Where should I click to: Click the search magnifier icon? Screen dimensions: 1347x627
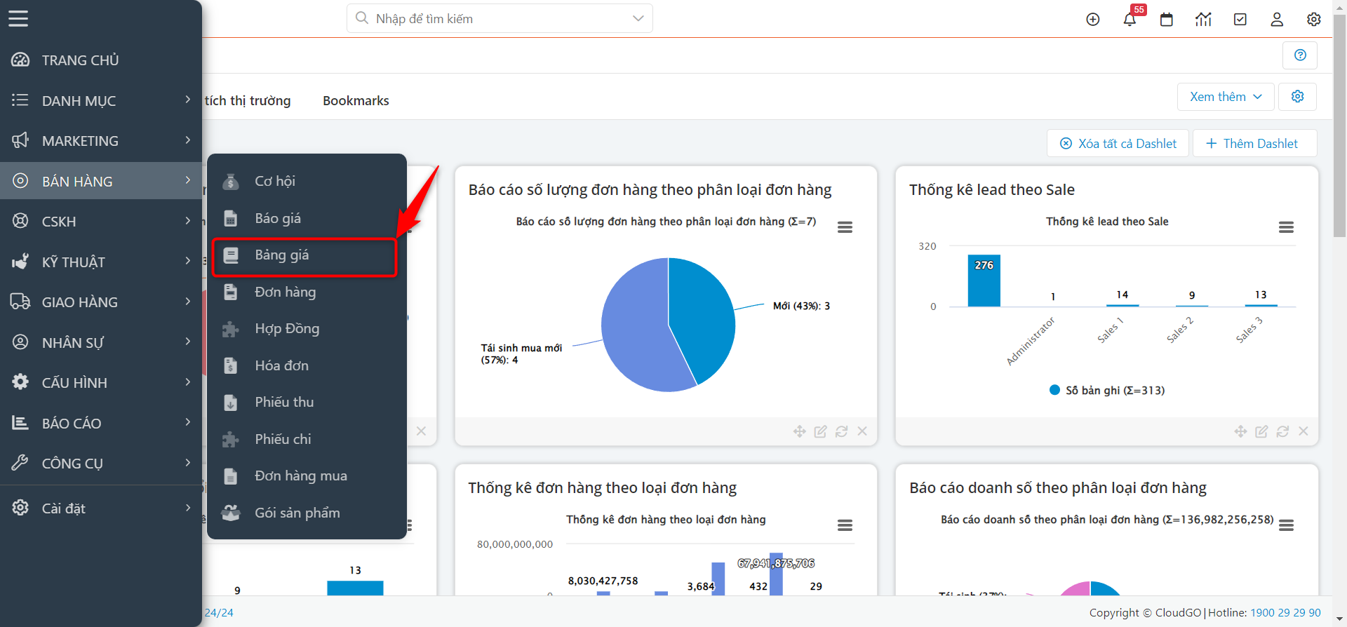coord(362,18)
